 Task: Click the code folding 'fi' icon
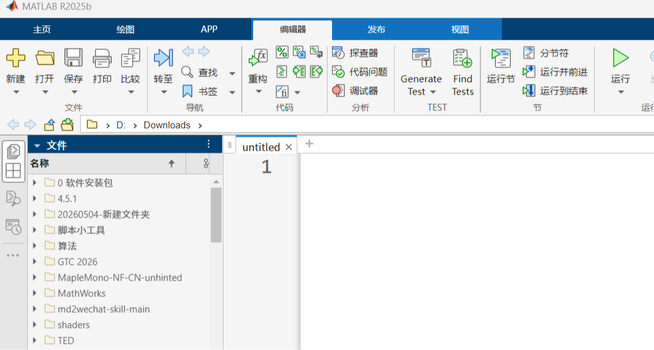tap(282, 91)
